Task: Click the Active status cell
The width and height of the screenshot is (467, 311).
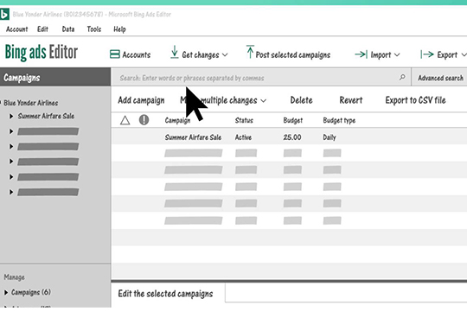Action: (x=243, y=137)
